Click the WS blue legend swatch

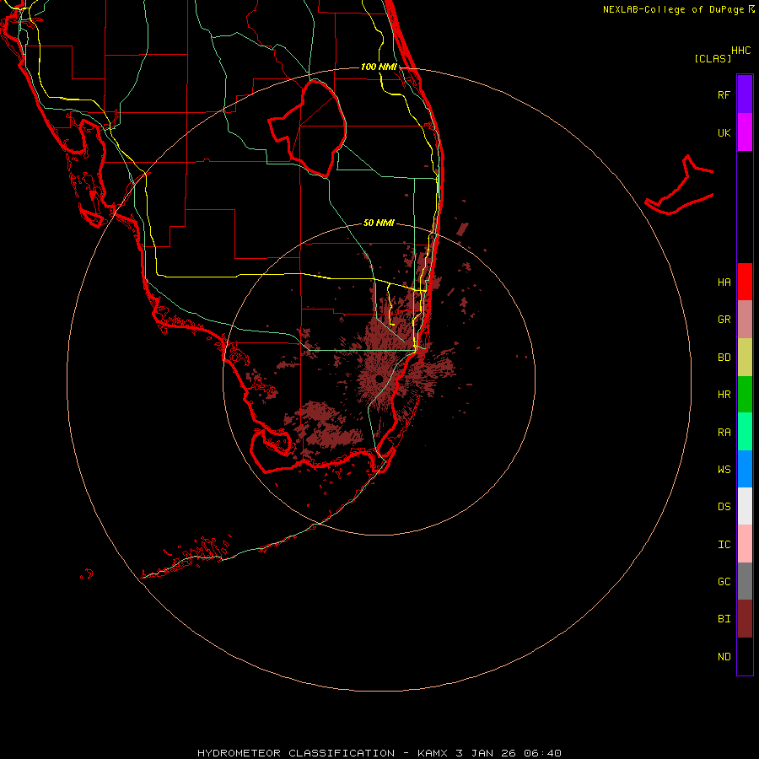tap(745, 469)
